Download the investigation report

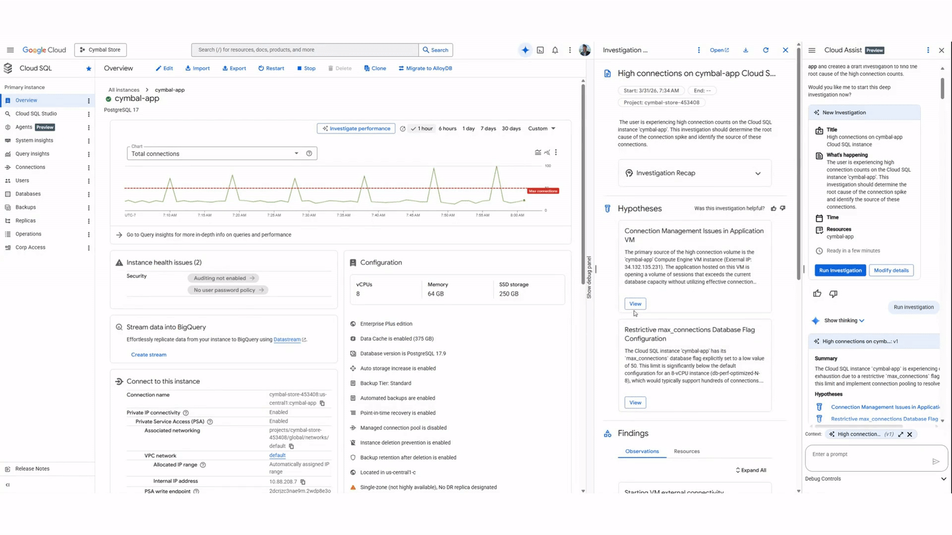[x=746, y=50]
